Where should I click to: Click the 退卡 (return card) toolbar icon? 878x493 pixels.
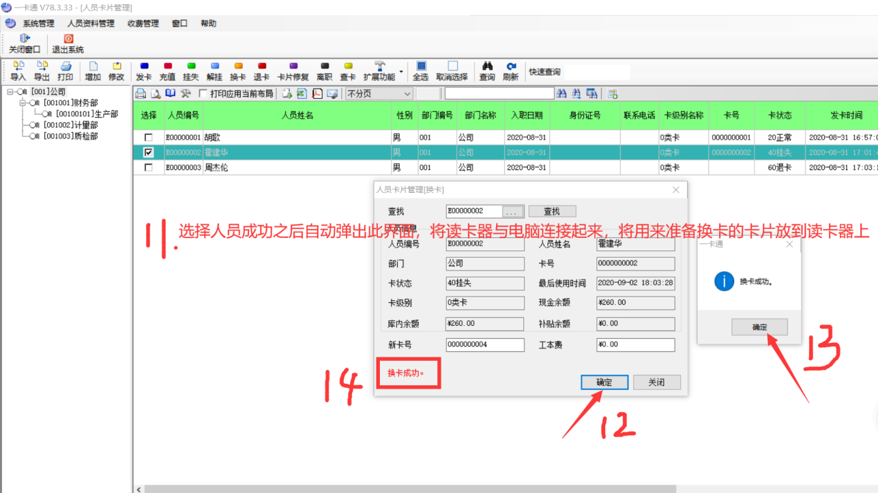tap(262, 71)
